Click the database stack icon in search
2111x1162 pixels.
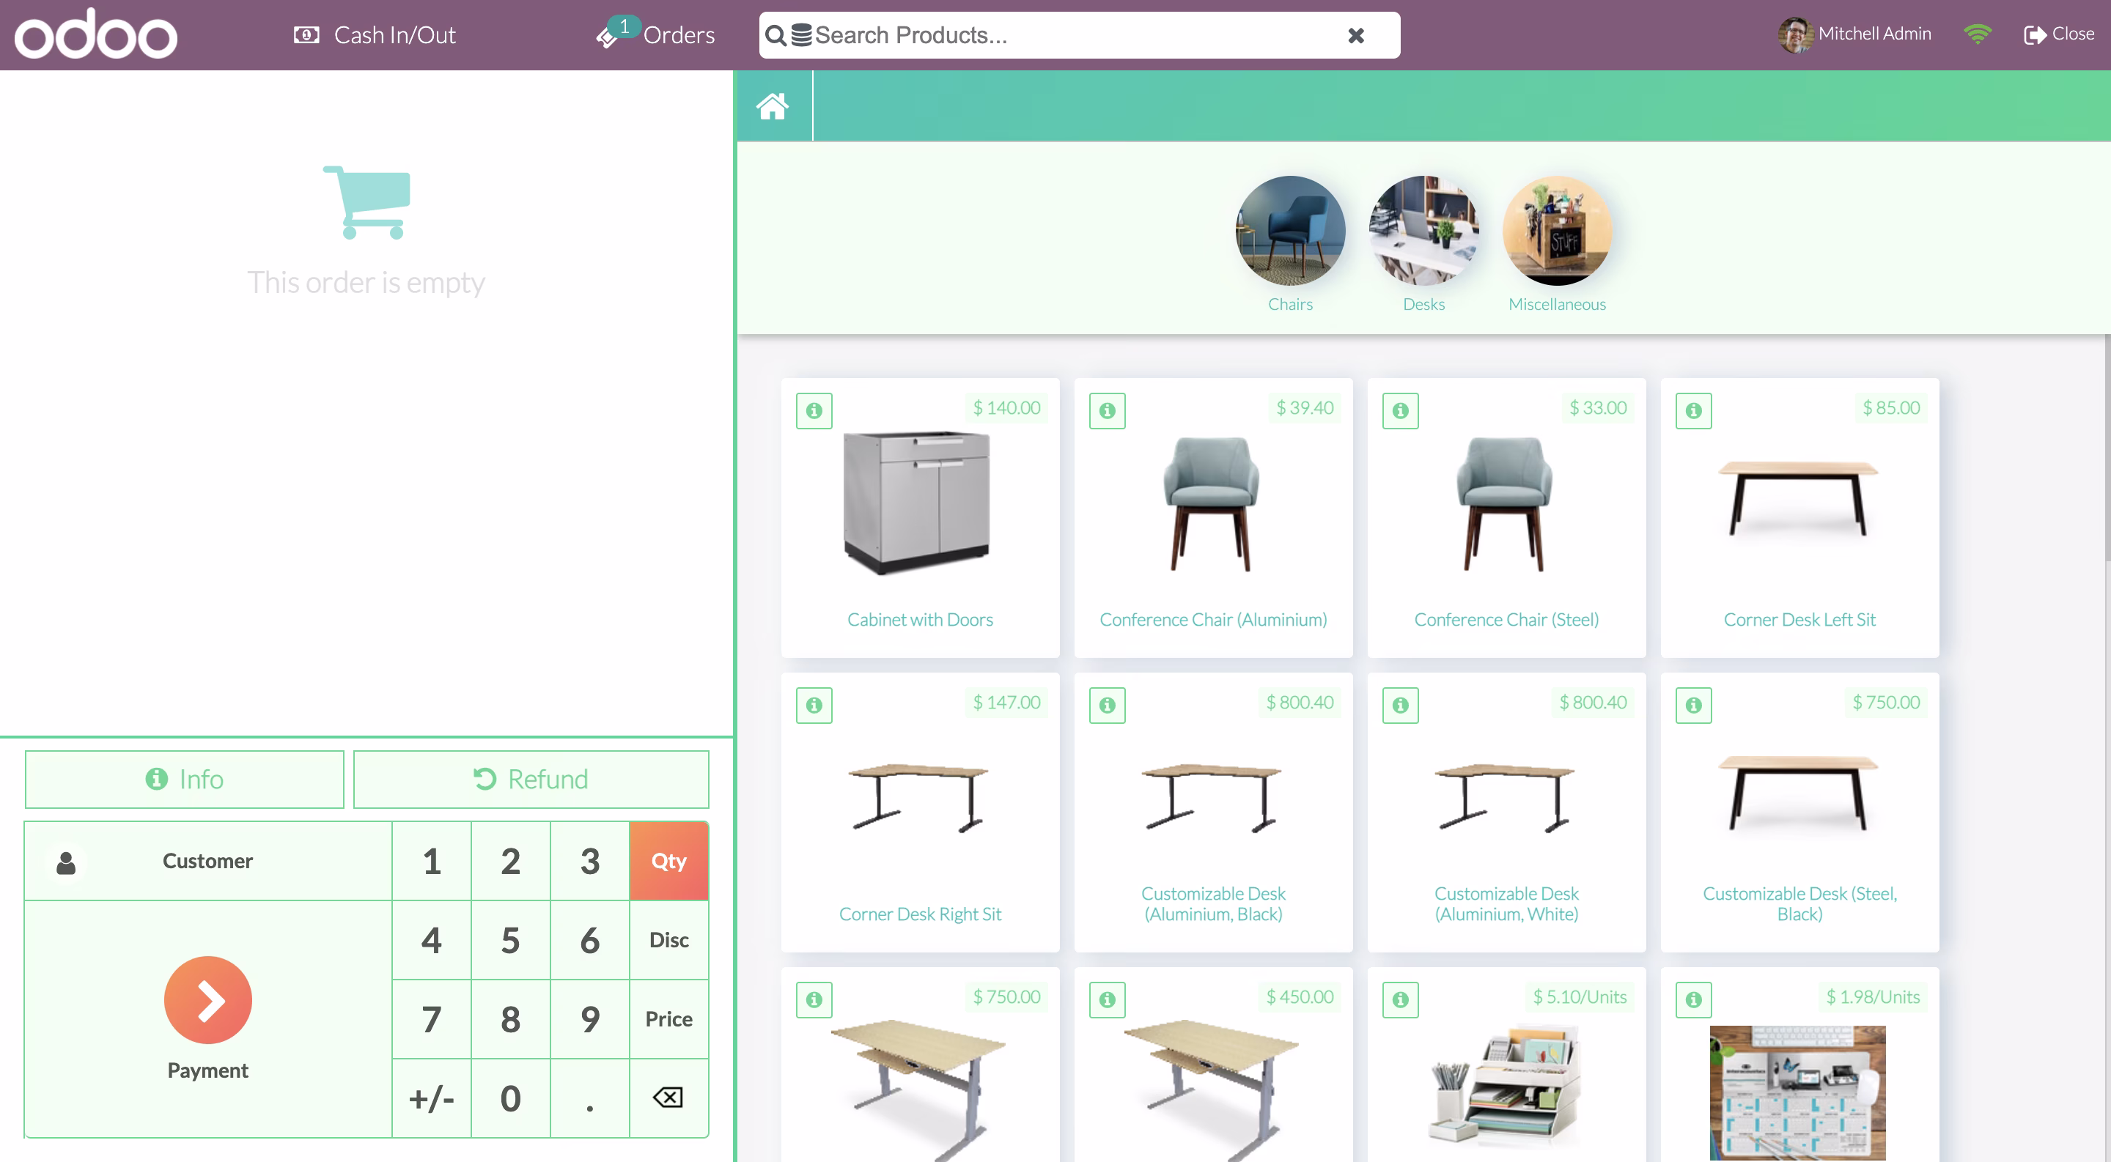801,35
